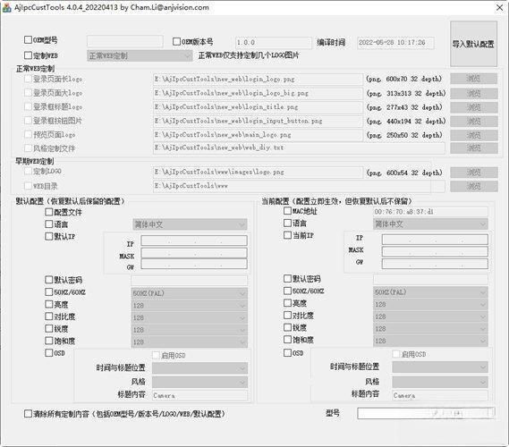This screenshot has width=509, height=447.
Task: Check OSD checkbox in current config
Action: click(287, 352)
